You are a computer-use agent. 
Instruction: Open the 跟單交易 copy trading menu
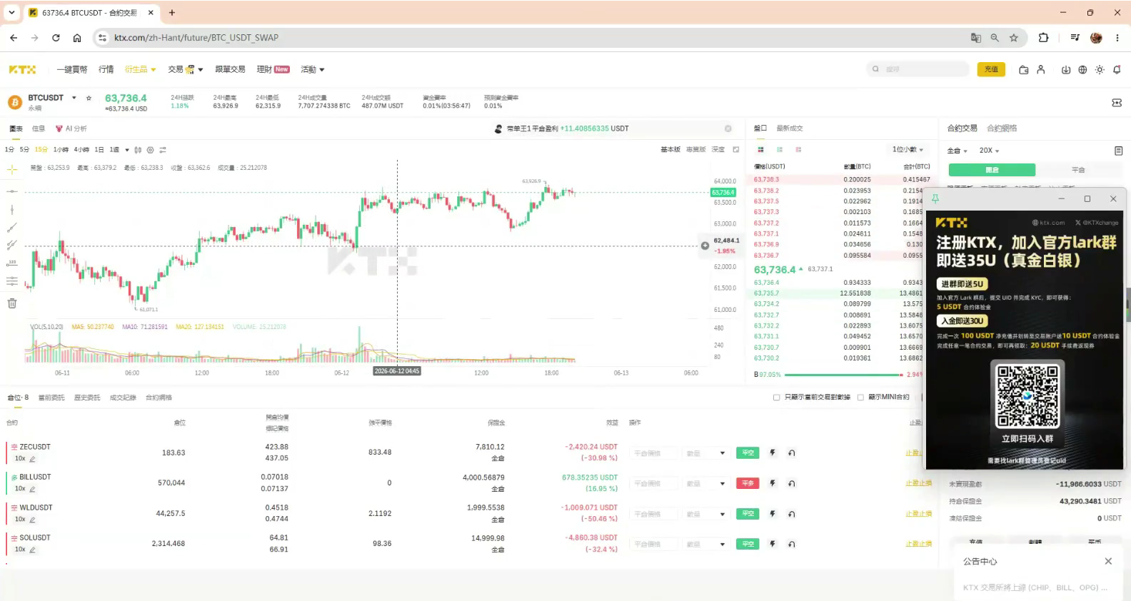click(230, 69)
